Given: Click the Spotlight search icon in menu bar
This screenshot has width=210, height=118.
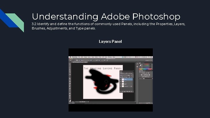Looking at the screenshot, I should click(149, 57).
